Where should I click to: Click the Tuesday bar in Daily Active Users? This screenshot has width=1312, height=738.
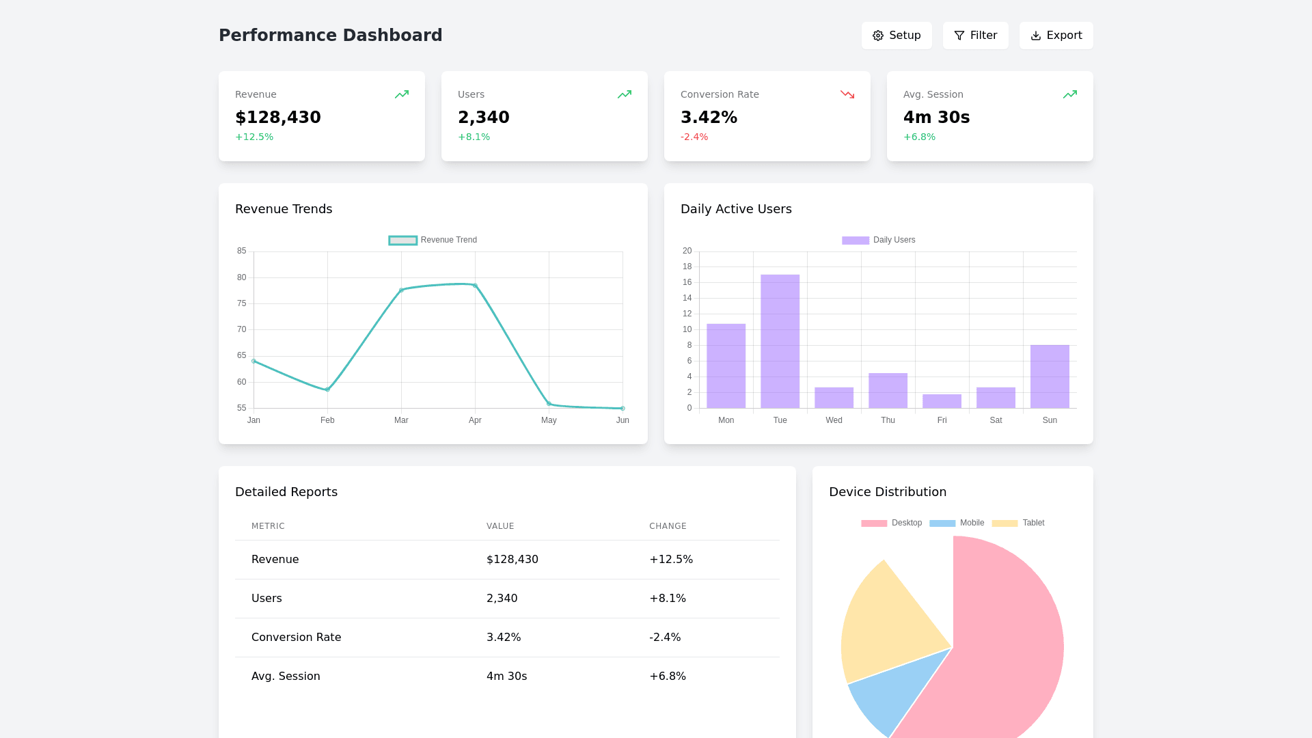tap(780, 342)
